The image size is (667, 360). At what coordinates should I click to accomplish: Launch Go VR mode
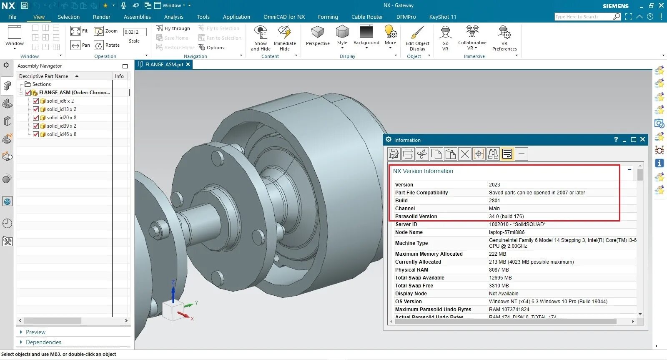click(445, 38)
